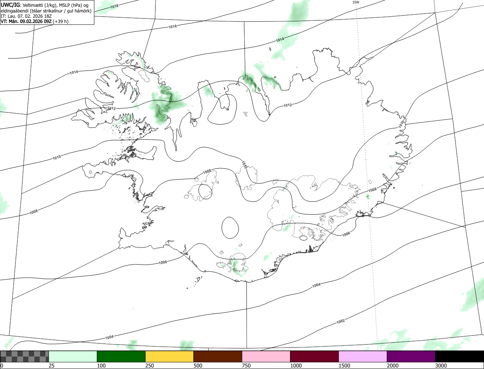
Task: Click the legend value label "750"
Action: 246,366
